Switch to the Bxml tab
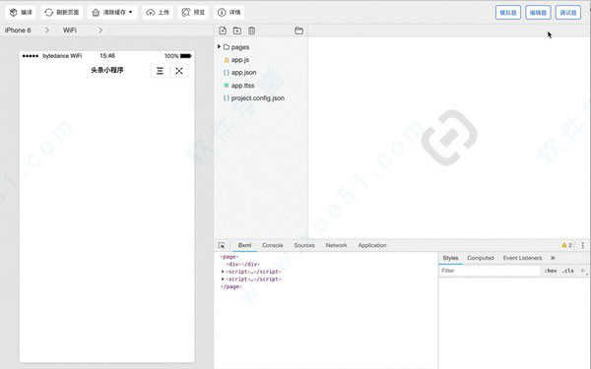Image resolution: width=591 pixels, height=369 pixels. pos(244,245)
